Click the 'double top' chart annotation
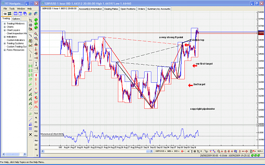 198,40
